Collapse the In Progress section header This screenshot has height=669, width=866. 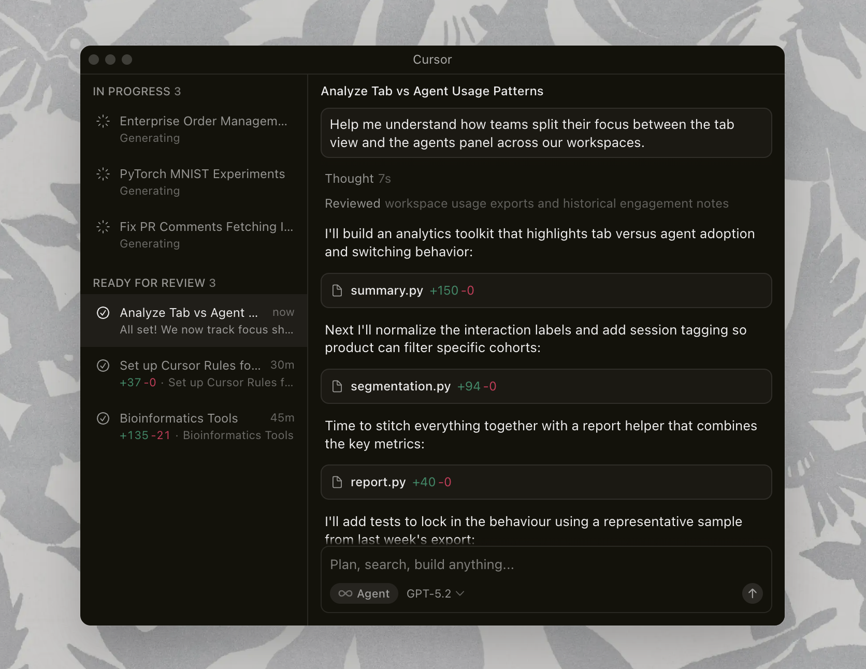click(x=137, y=92)
